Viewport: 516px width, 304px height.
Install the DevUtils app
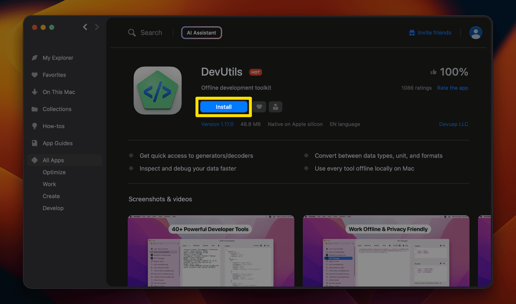tap(223, 107)
